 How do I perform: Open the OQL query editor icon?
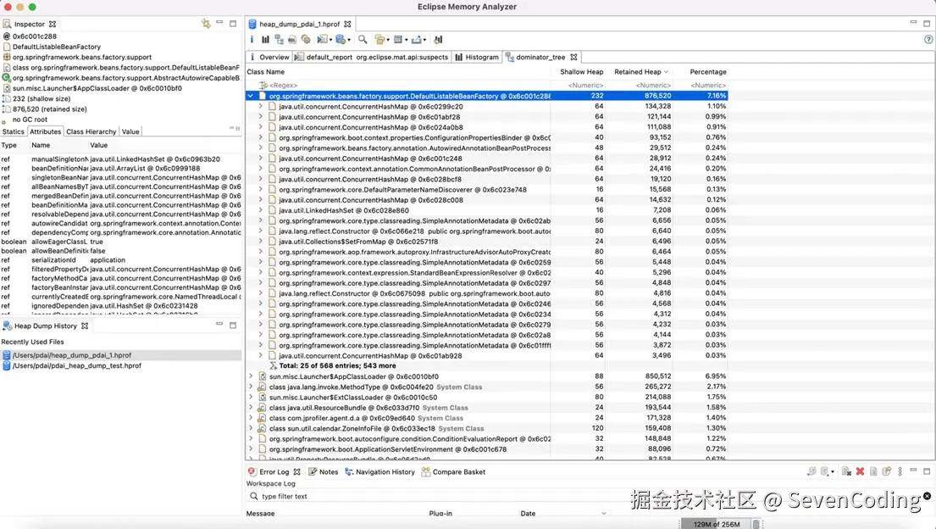pyautogui.click(x=292, y=40)
